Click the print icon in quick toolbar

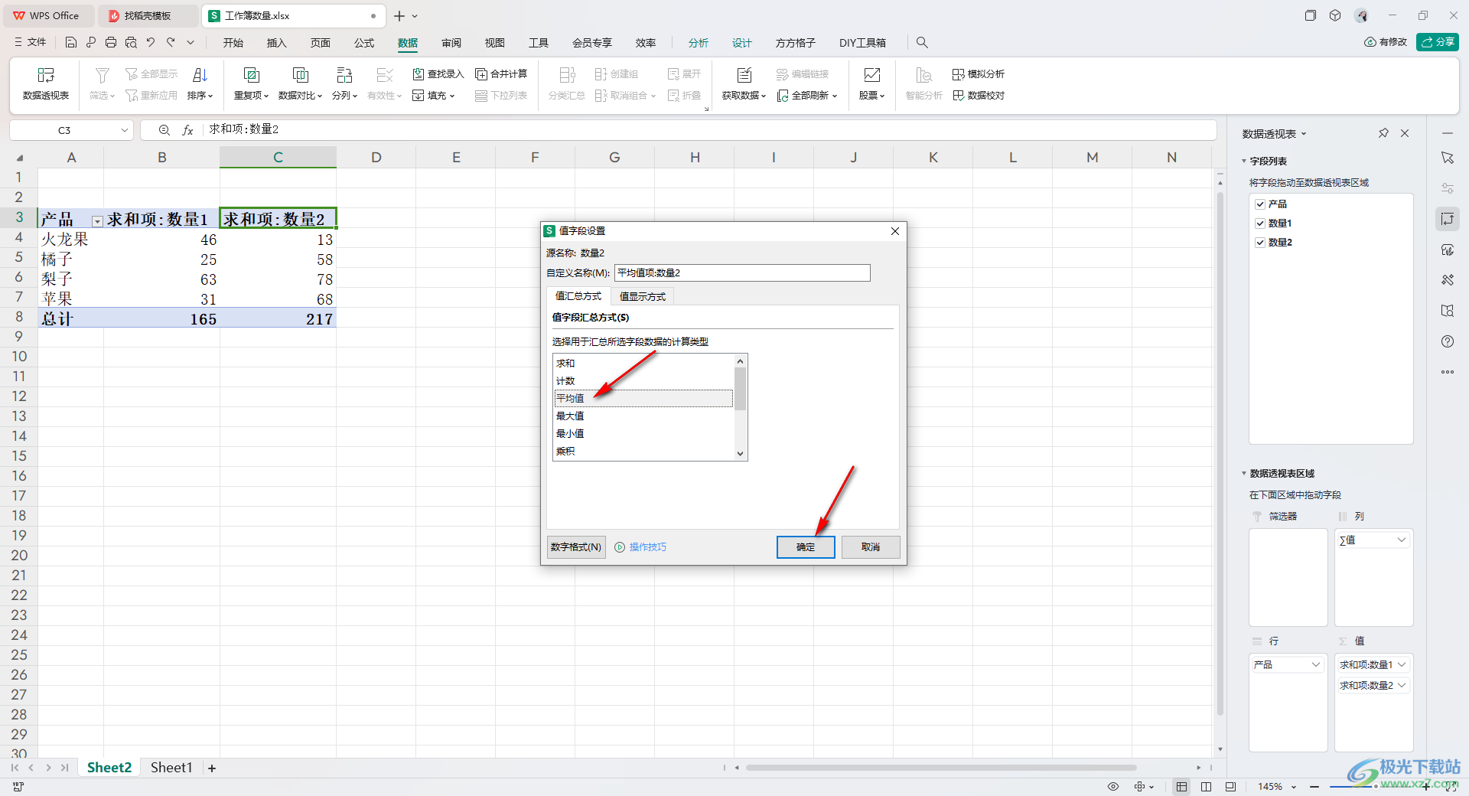pos(111,43)
